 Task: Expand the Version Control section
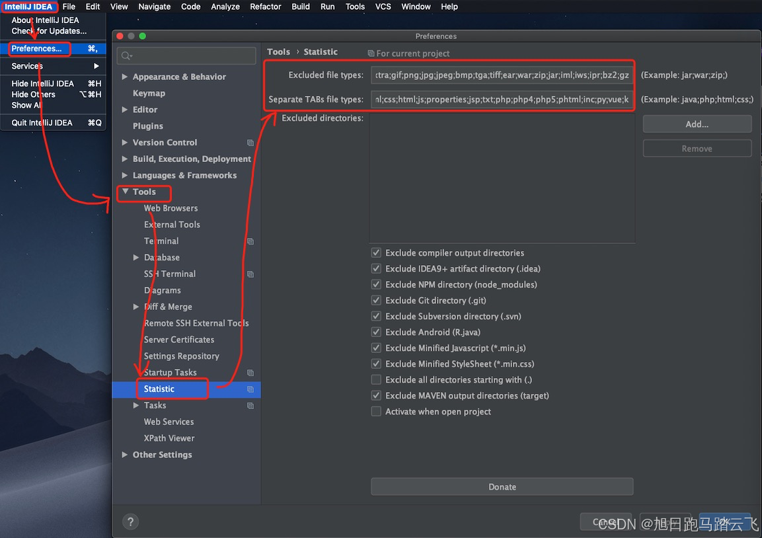(x=124, y=142)
